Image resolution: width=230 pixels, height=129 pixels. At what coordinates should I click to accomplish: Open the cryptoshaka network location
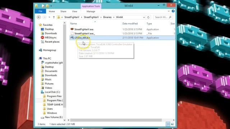click(54, 63)
